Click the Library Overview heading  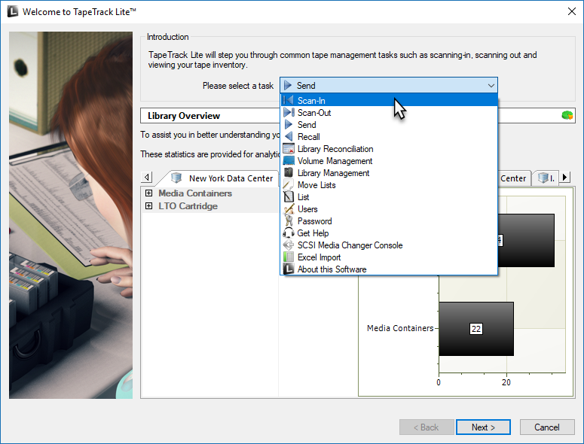tap(184, 116)
